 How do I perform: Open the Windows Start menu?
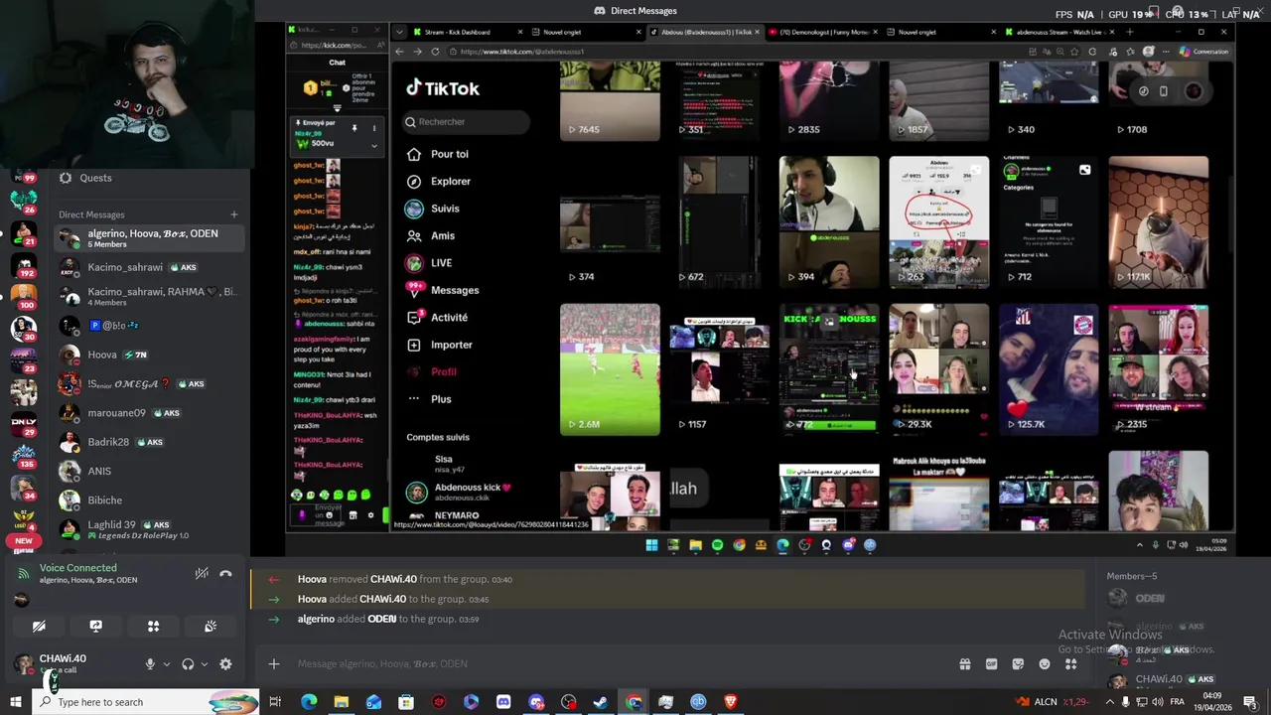click(15, 702)
